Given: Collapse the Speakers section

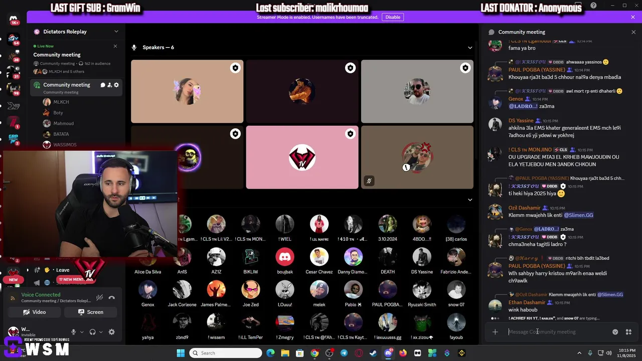Looking at the screenshot, I should 470,48.
